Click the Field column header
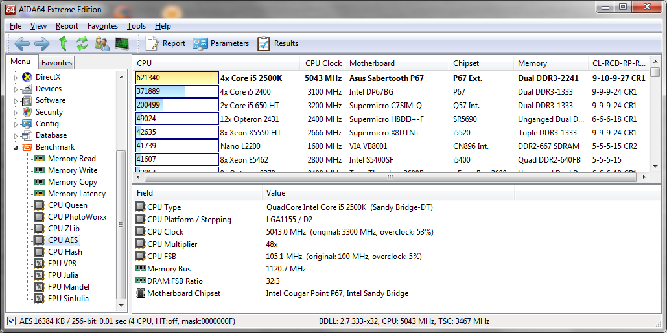Image resolution: width=667 pixels, height=333 pixels. [197, 193]
